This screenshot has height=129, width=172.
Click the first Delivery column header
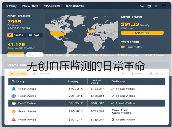point(37,81)
